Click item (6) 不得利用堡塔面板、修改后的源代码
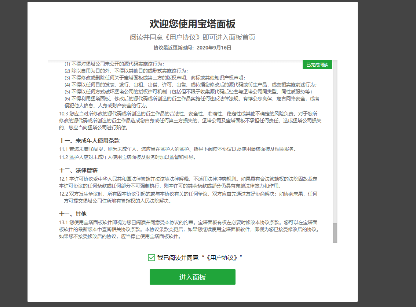The image size is (416, 307). [x=192, y=102]
